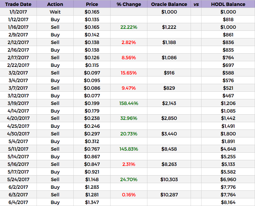Click the $4,648 HODL balance cell
255x206 pixels.
228,149
